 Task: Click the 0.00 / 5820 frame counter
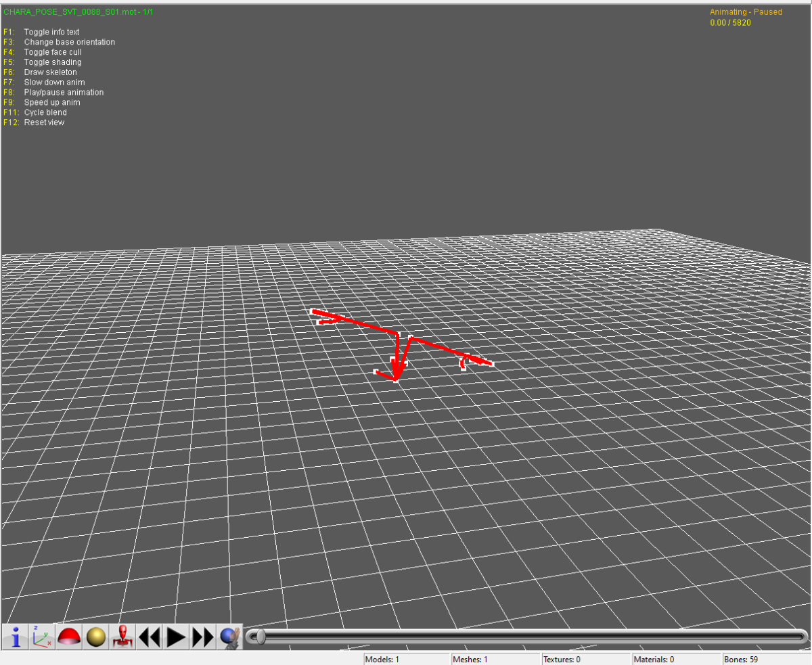(730, 23)
